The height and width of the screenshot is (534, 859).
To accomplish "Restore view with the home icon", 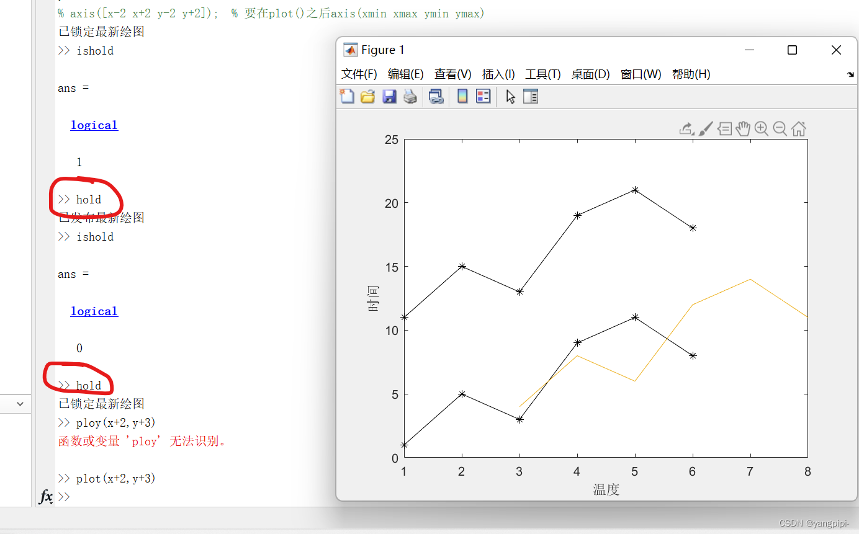I will click(x=799, y=128).
